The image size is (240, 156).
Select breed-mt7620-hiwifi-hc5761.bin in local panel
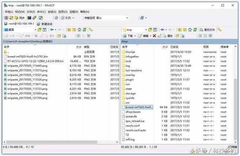pyautogui.click(x=27, y=56)
